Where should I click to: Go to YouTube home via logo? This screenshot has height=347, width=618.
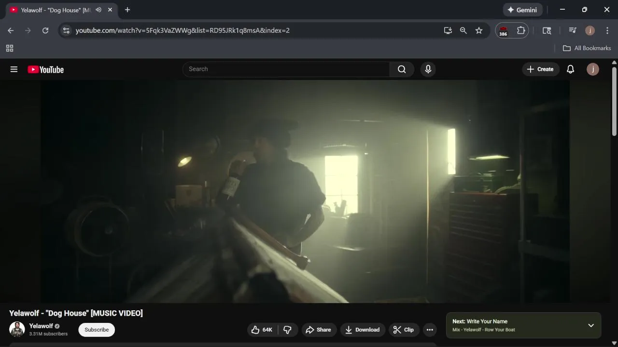click(45, 69)
